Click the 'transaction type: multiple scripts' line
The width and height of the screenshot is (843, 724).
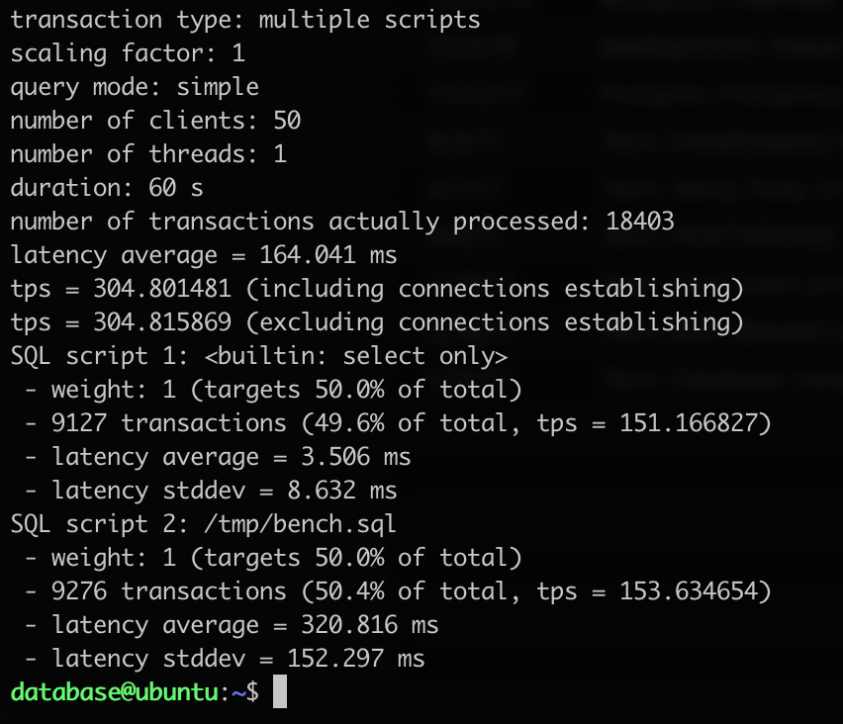(245, 19)
